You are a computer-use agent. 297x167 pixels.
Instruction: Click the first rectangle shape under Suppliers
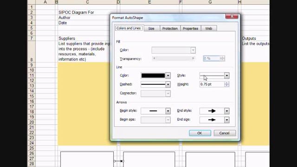[87, 159]
